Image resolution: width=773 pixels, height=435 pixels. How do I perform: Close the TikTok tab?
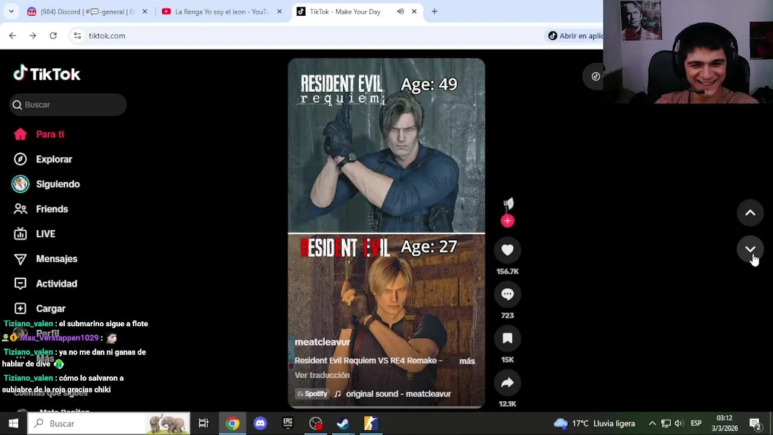[x=414, y=11]
